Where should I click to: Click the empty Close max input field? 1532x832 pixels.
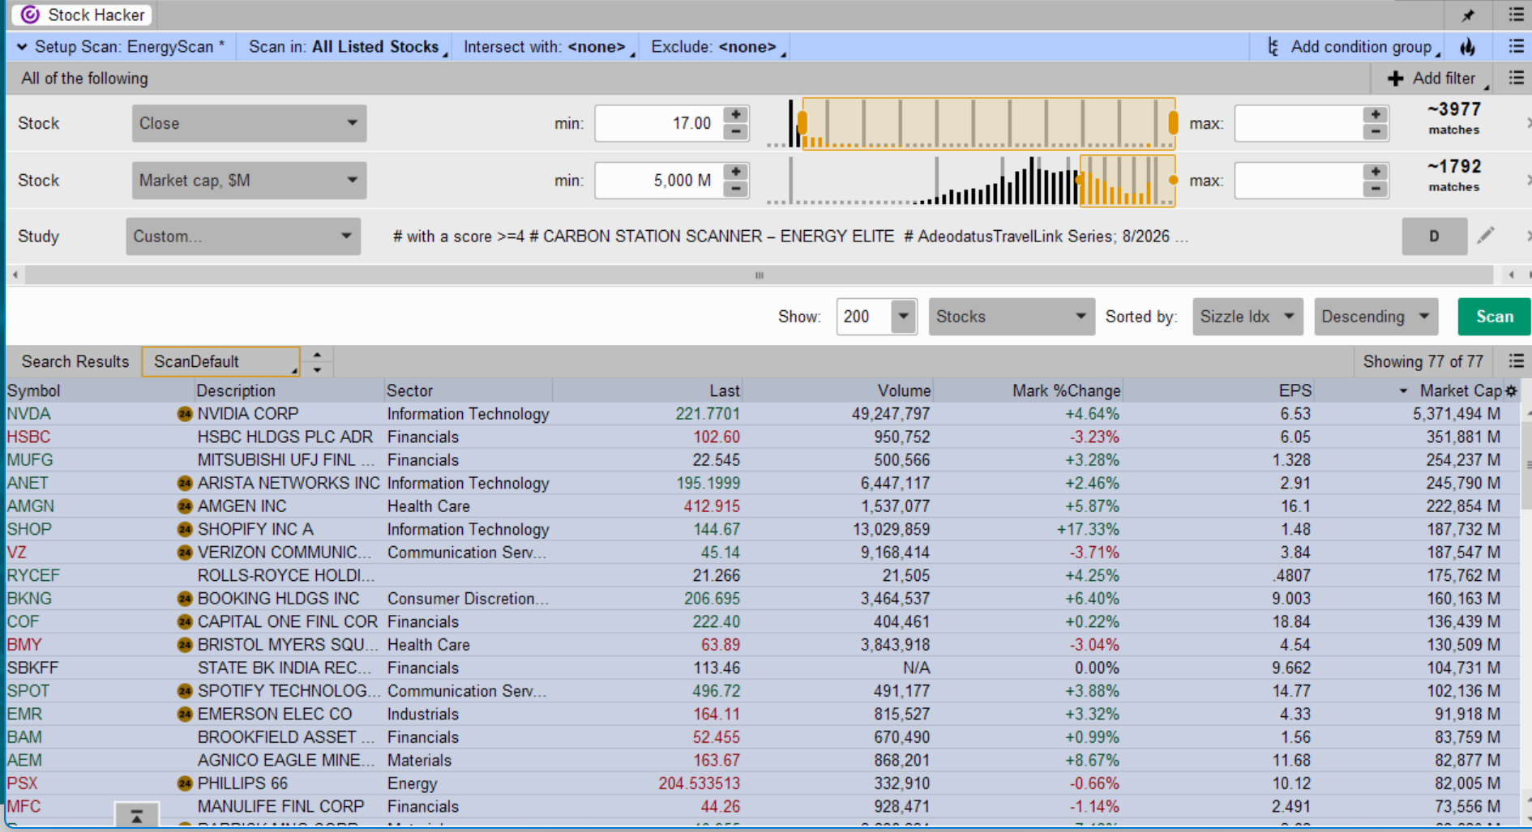(x=1299, y=123)
